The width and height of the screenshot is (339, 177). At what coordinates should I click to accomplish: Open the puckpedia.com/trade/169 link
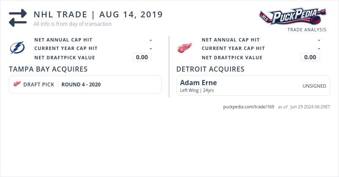click(x=249, y=107)
